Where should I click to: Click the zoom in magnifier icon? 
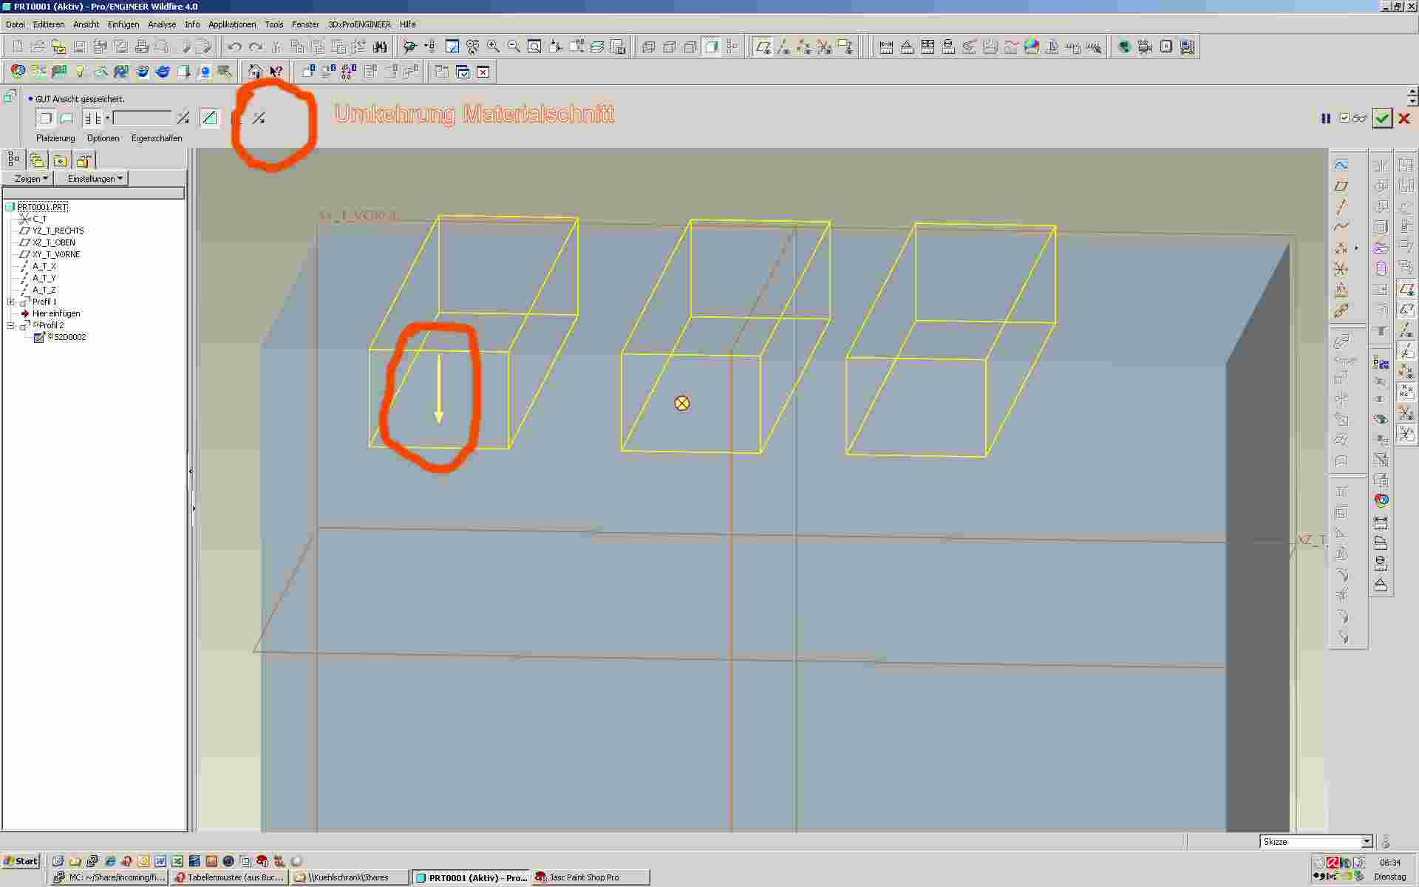(x=493, y=47)
